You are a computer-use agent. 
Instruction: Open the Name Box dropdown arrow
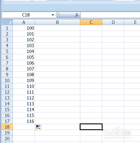tap(53, 15)
